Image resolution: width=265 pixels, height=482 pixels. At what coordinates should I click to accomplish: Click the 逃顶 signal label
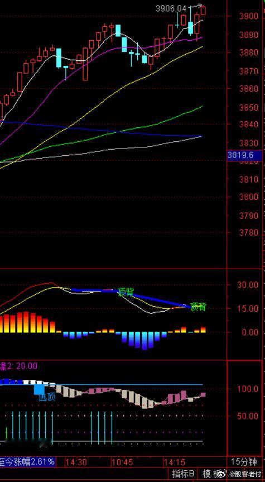coord(47,398)
